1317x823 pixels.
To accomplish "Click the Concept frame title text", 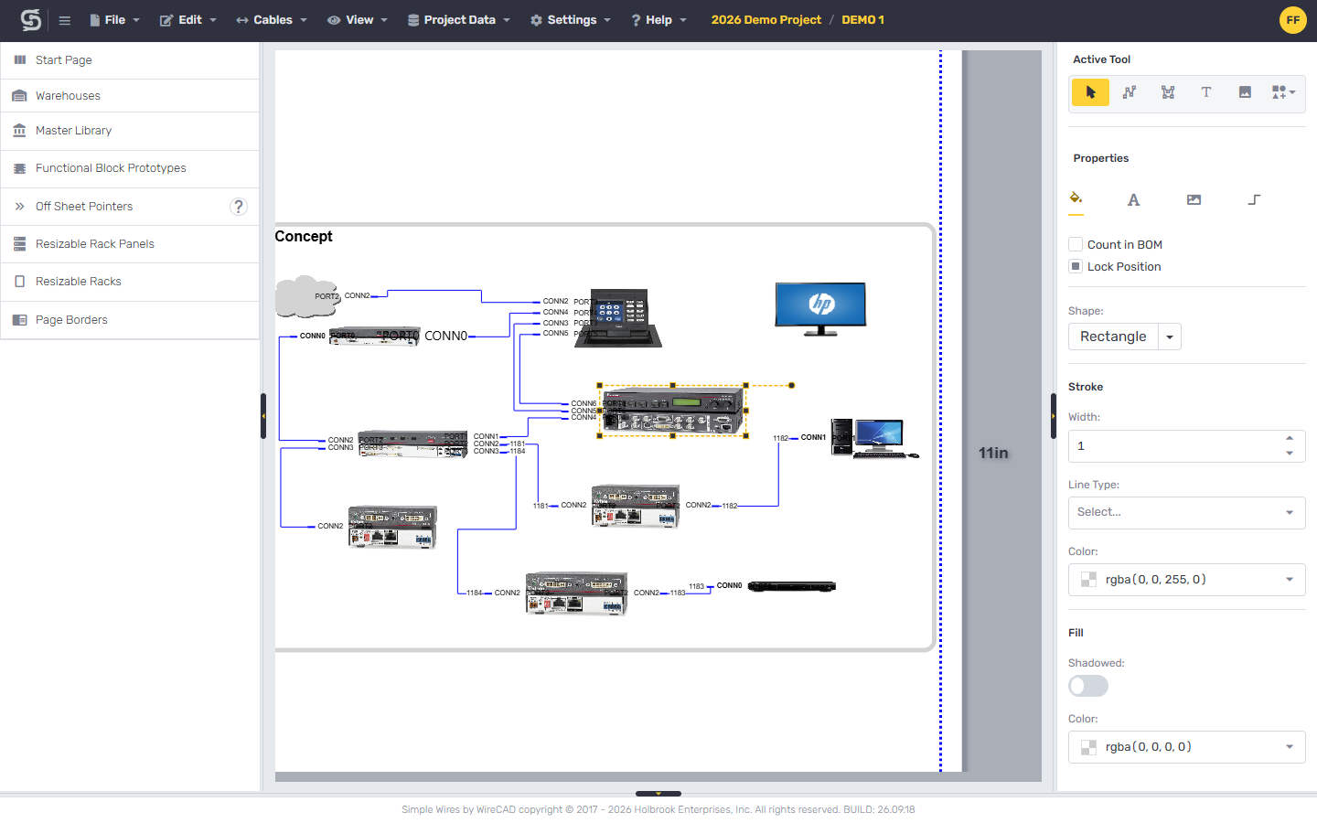I will tap(304, 236).
